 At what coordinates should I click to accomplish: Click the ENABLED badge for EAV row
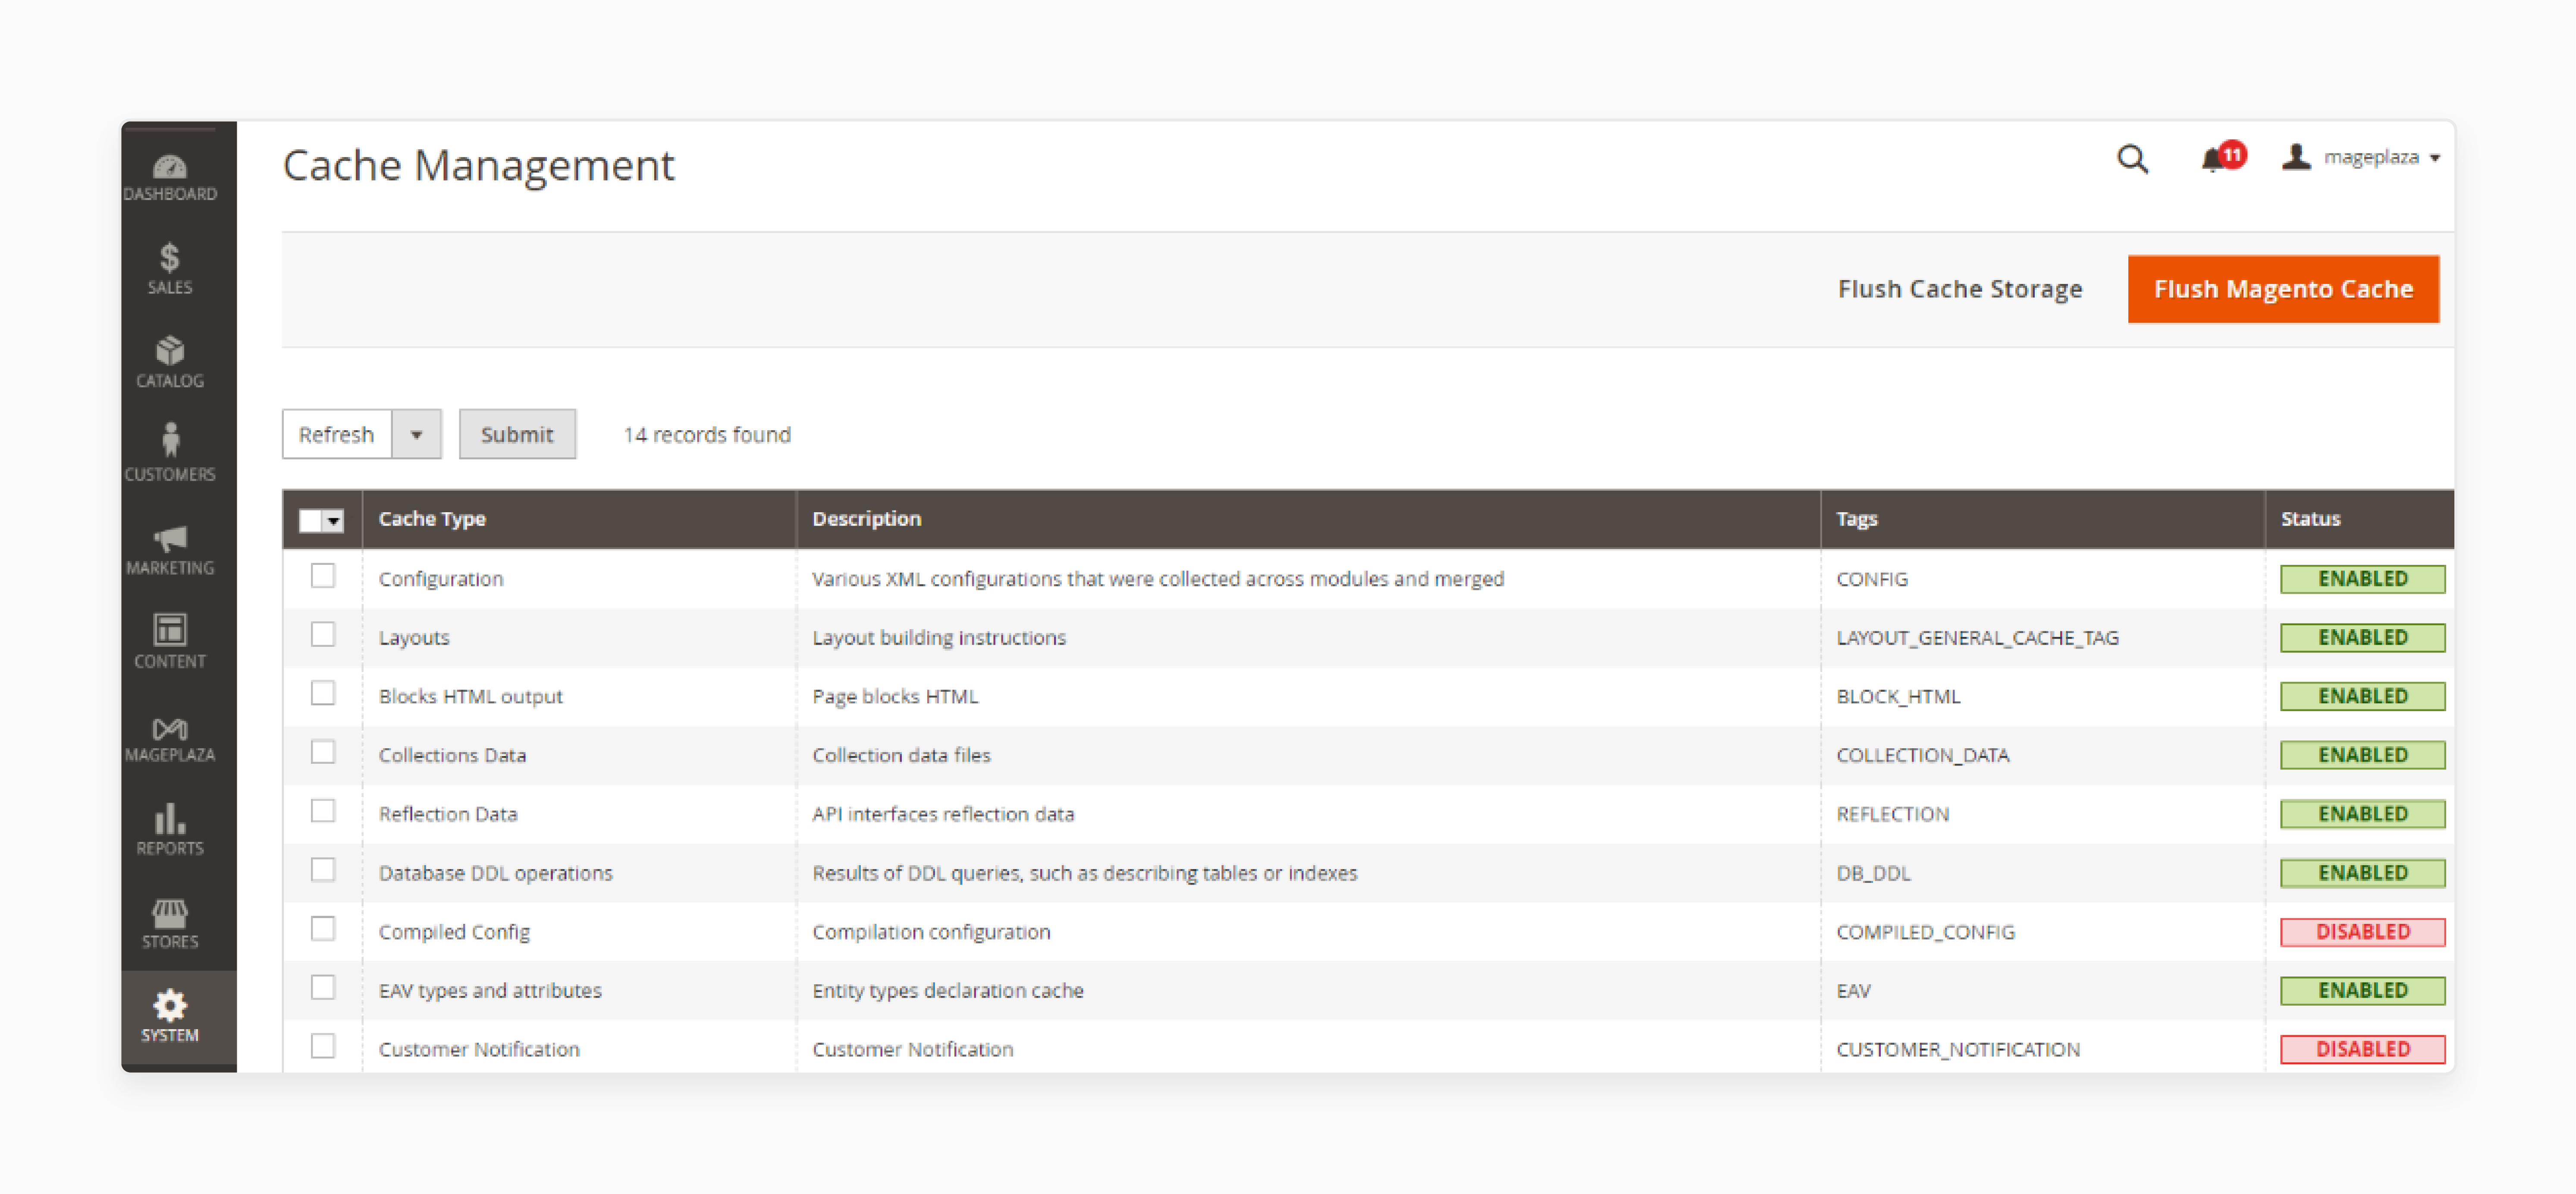(2362, 991)
